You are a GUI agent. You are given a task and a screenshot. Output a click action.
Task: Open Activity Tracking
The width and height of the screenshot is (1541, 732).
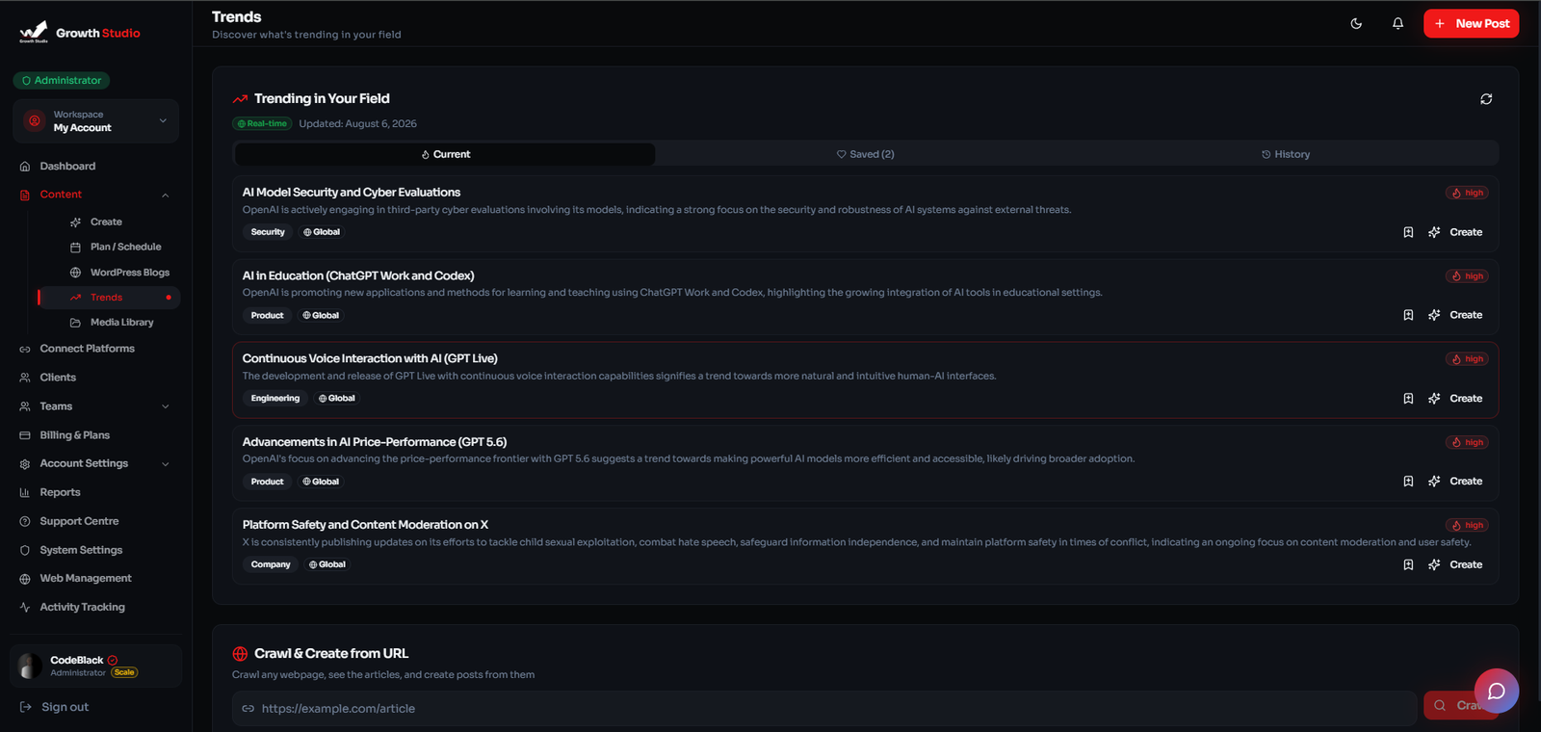(x=82, y=608)
